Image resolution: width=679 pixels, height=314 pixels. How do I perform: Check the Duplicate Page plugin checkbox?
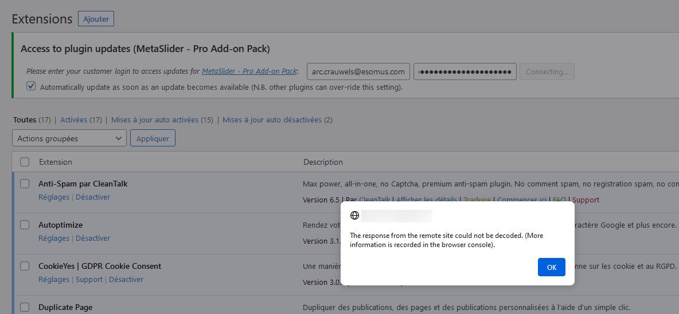[25, 307]
